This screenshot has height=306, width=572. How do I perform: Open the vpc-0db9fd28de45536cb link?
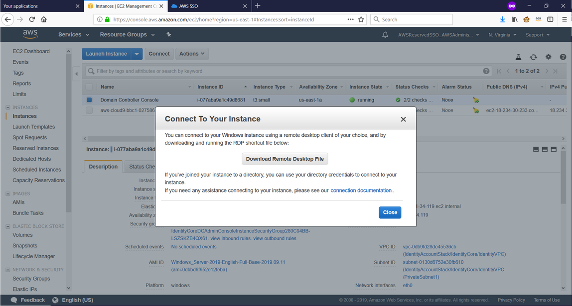(x=429, y=247)
